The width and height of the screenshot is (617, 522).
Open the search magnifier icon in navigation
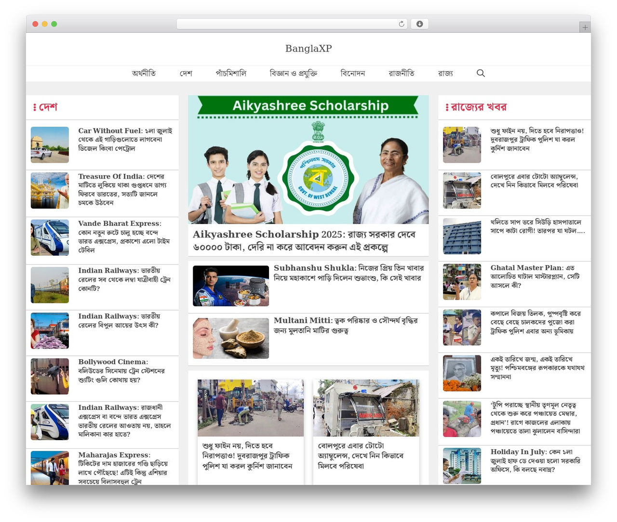pos(481,73)
